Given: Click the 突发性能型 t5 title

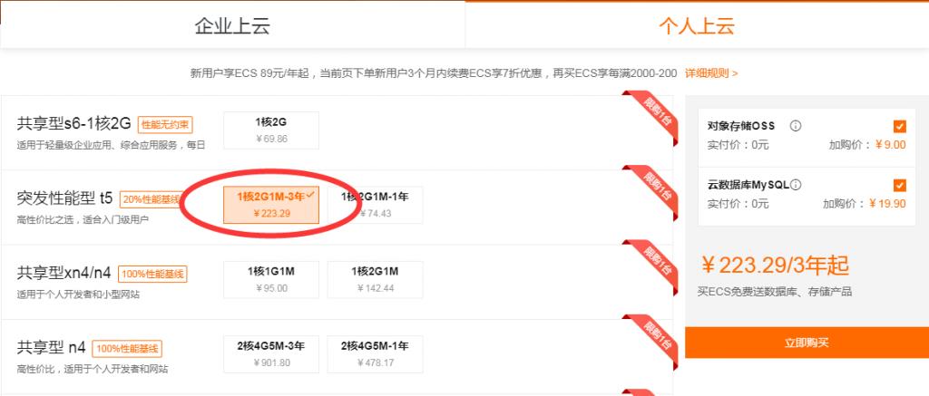Looking at the screenshot, I should 64,198.
